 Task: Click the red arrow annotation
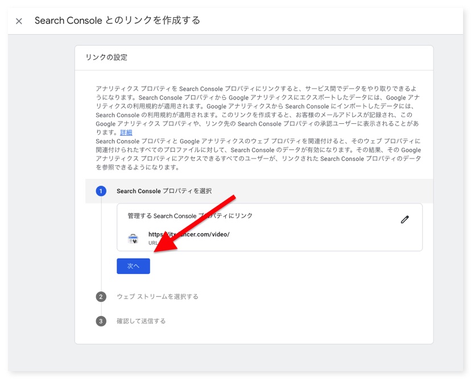click(x=195, y=223)
